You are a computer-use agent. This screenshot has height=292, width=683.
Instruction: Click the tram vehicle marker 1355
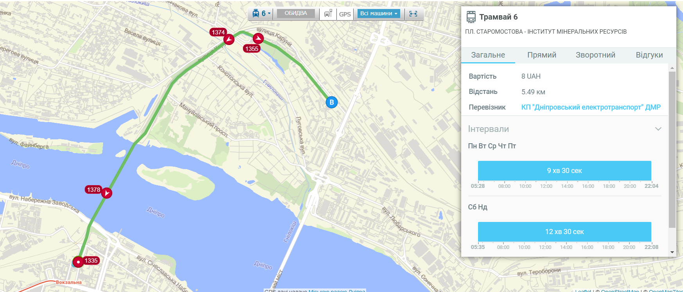pos(258,38)
